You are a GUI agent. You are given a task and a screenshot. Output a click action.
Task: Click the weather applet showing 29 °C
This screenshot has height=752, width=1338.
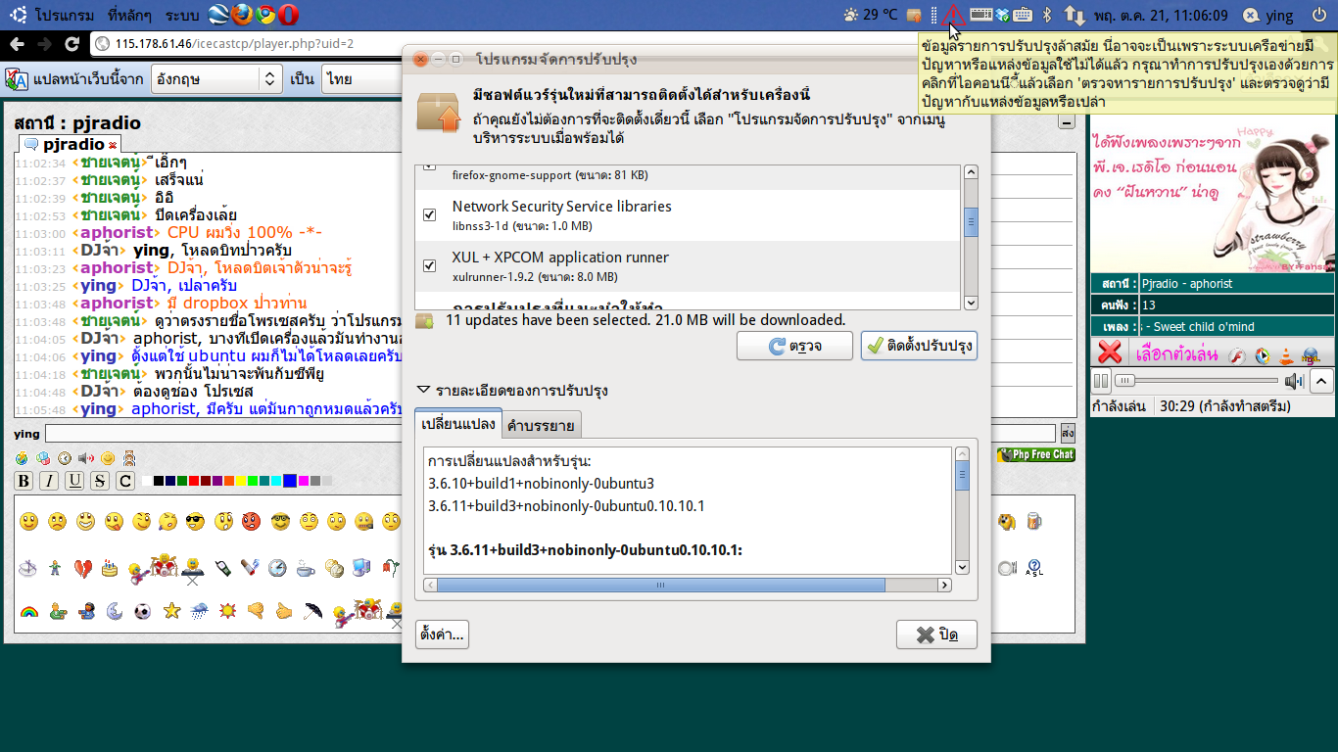870,15
